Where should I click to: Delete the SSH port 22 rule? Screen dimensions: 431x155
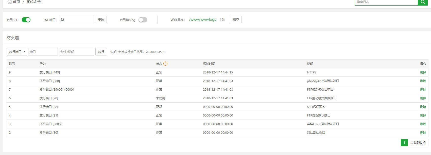coord(423,107)
